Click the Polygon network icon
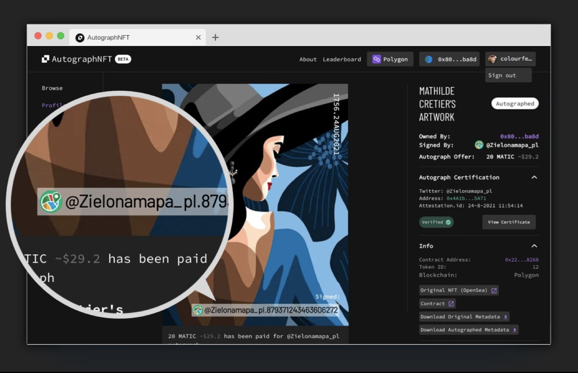This screenshot has width=578, height=373. pyautogui.click(x=376, y=59)
